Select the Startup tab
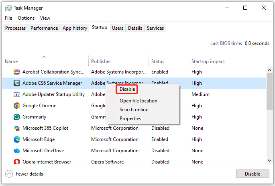The image size is (275, 186). pos(100,27)
